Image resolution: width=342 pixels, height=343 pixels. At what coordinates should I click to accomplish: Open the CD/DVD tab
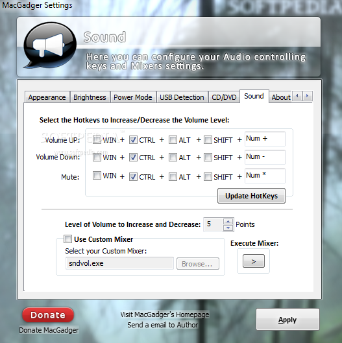click(x=224, y=97)
